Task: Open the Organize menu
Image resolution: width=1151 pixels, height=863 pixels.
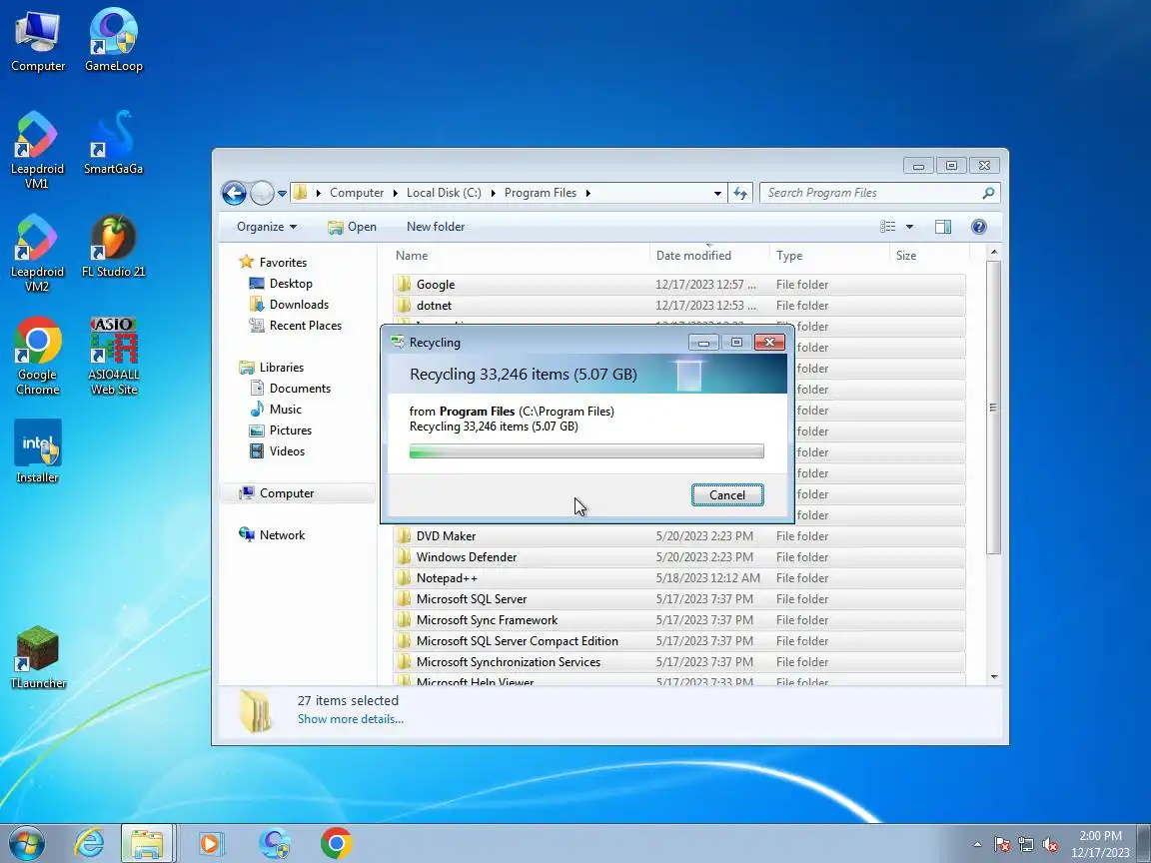Action: pyautogui.click(x=267, y=227)
